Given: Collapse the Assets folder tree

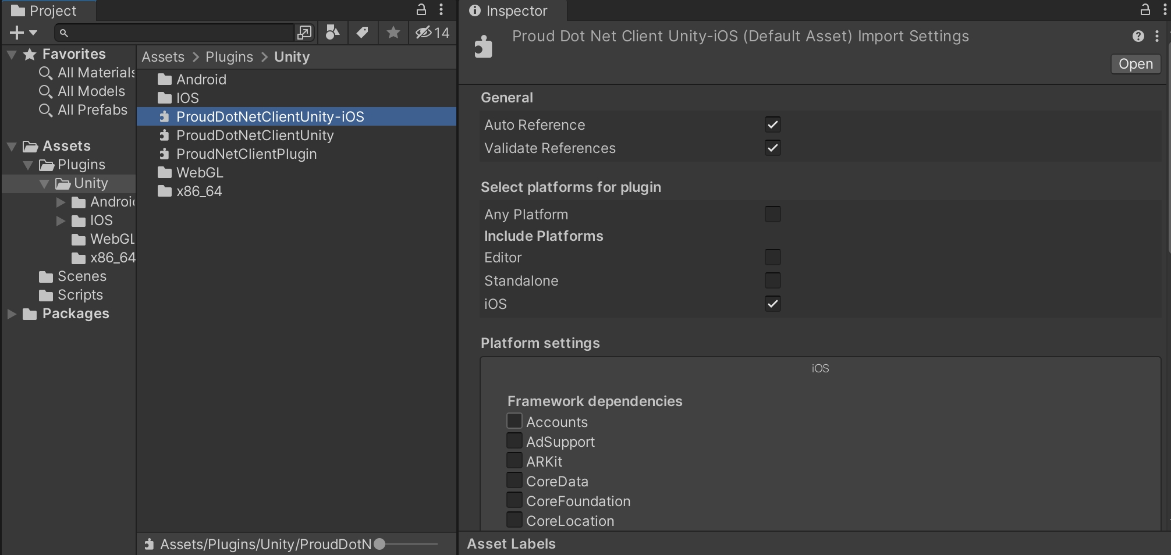Looking at the screenshot, I should coord(12,146).
